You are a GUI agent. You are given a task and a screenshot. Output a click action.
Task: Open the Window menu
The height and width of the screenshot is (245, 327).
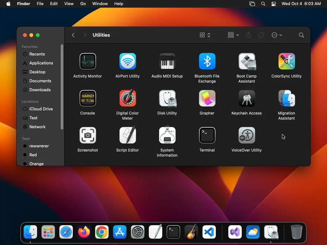tap(100, 4)
